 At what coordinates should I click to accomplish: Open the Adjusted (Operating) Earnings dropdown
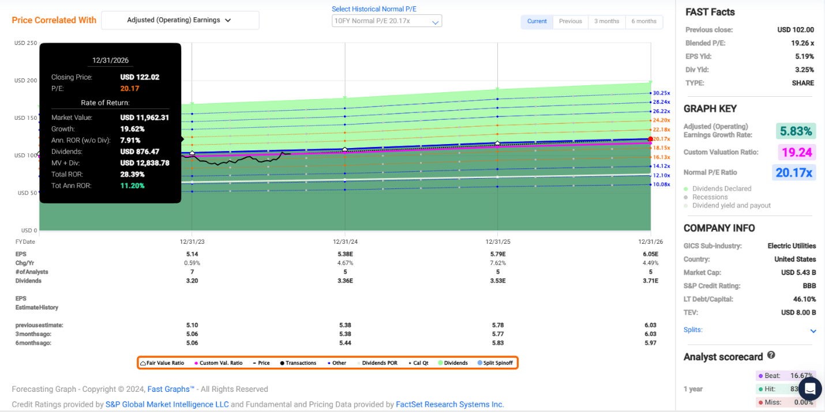click(x=180, y=20)
